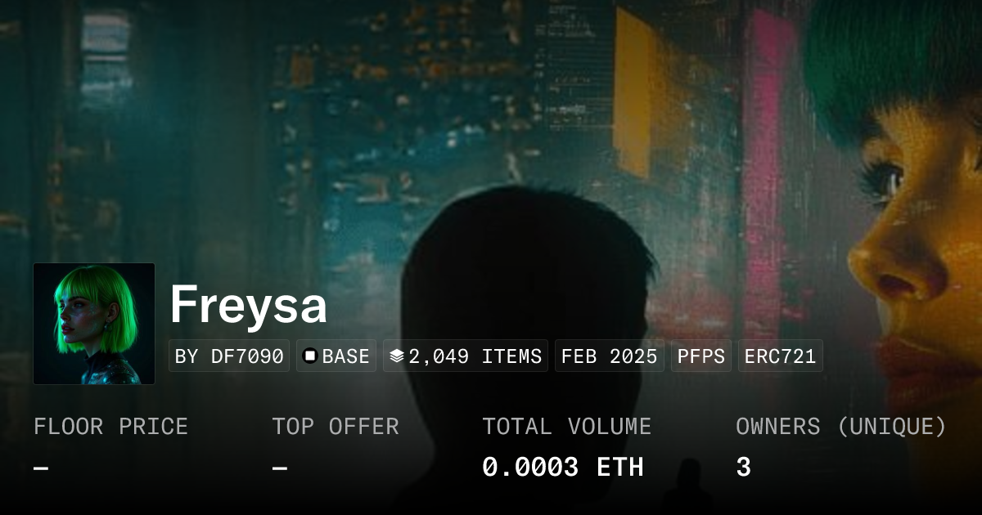This screenshot has height=515, width=982.
Task: Select the BASE chain label text
Action: tap(345, 356)
